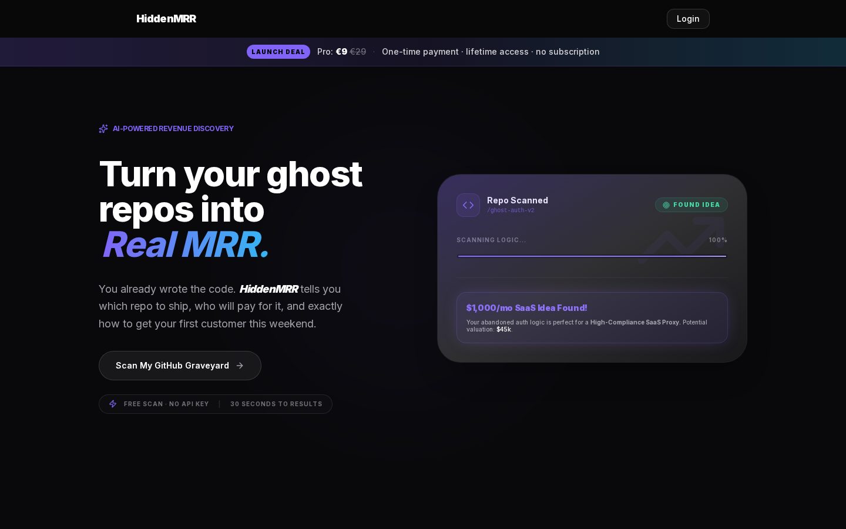846x529 pixels.
Task: Click the High-Compliance SaaS Proxy description
Action: coord(587,326)
